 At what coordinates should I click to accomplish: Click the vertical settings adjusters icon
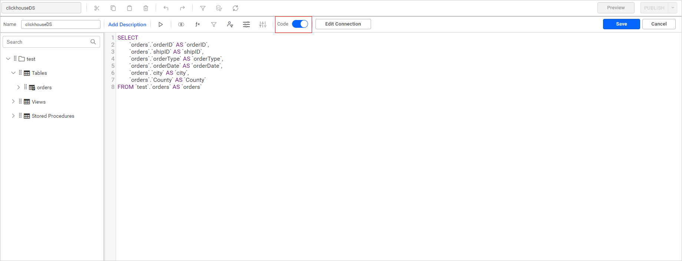click(x=263, y=24)
